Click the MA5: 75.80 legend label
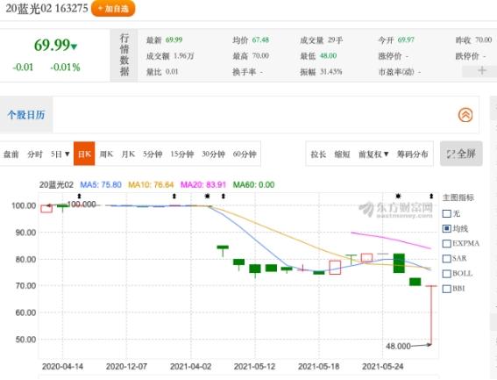This screenshot has height=380, width=497. point(101,185)
